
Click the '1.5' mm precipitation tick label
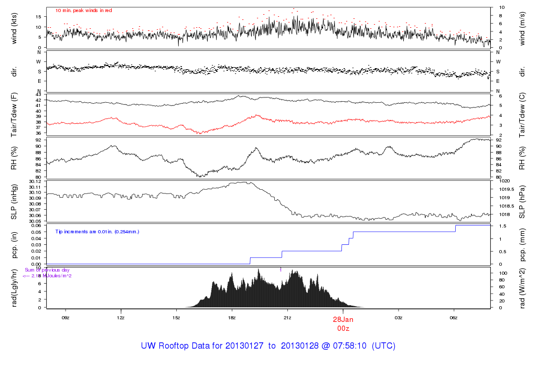(502, 226)
